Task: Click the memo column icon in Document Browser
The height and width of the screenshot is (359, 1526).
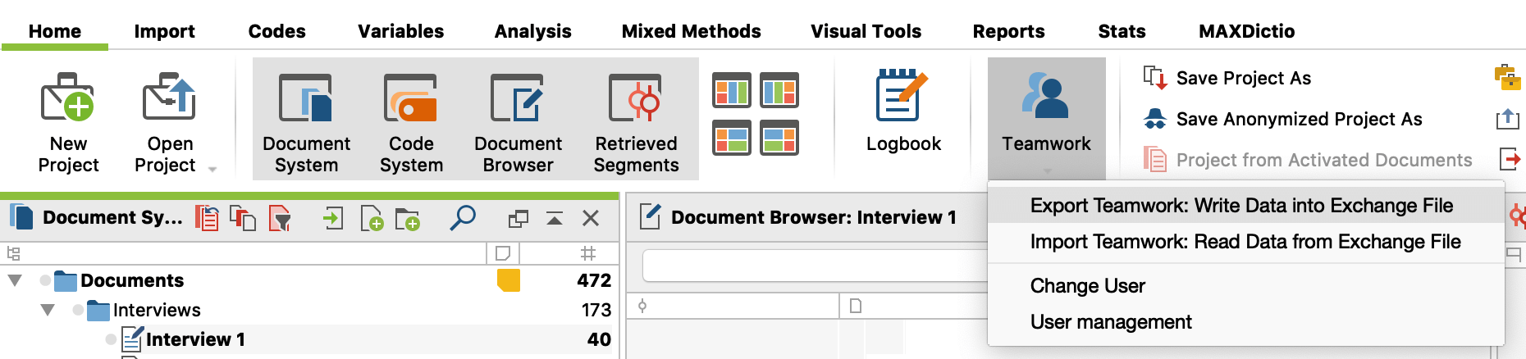Action: [856, 306]
